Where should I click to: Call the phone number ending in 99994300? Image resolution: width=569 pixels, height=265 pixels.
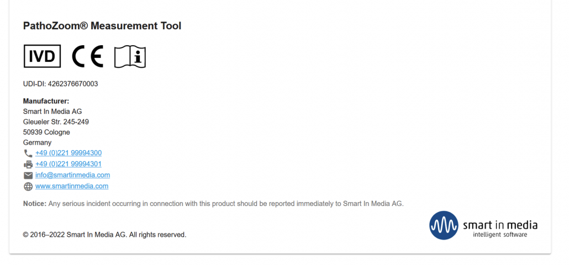pos(69,153)
